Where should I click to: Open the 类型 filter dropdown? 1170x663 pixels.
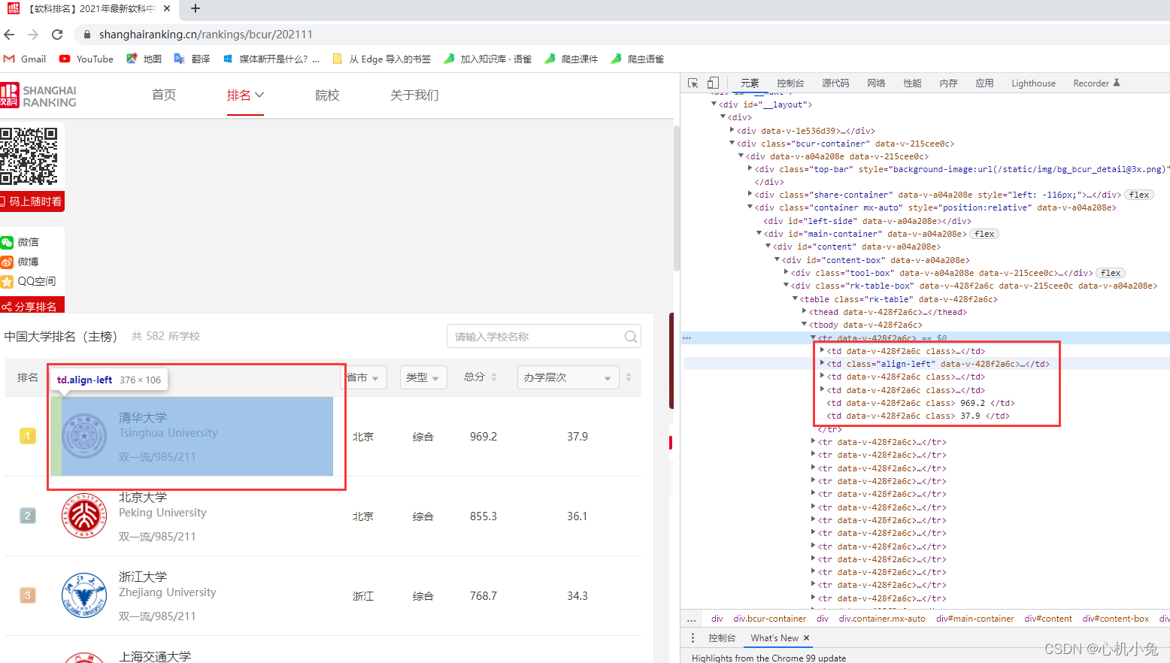coord(423,377)
